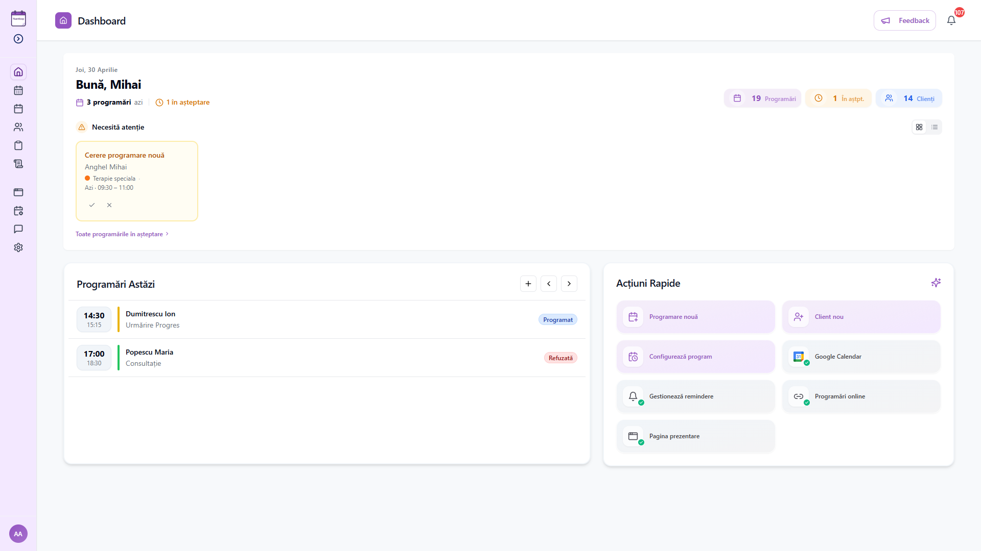This screenshot has width=981, height=551.
Task: Open Popescu Maria appointment row
Action: coord(327,358)
